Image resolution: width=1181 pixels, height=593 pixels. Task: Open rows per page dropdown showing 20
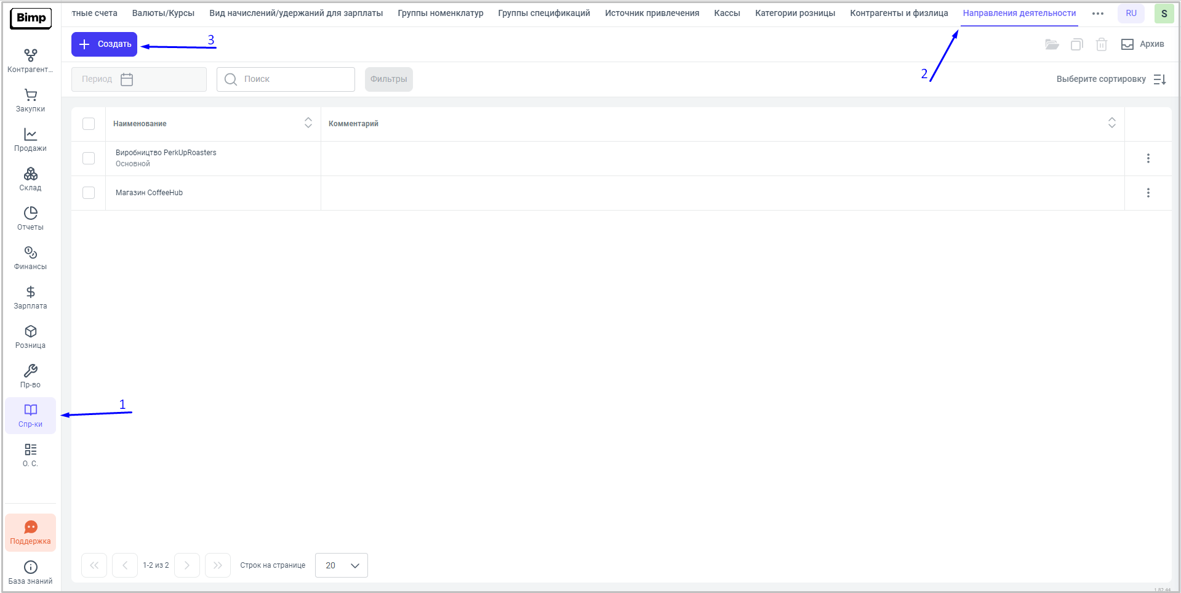pos(342,565)
